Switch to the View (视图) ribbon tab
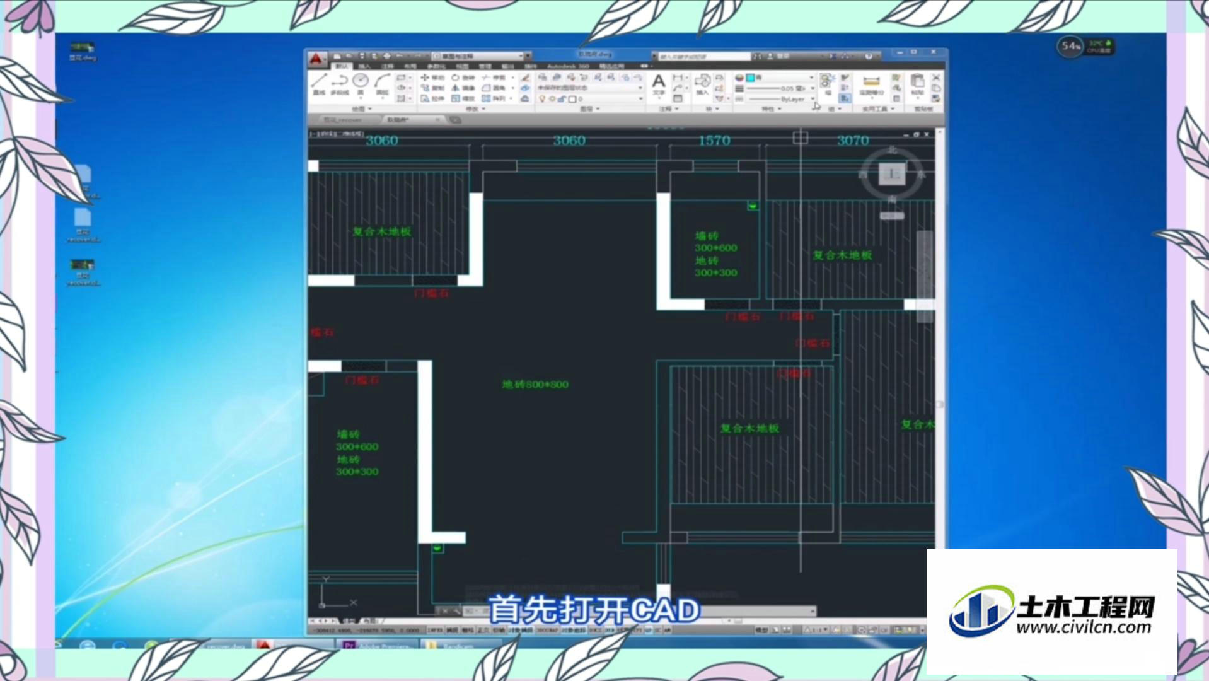 tap(462, 66)
